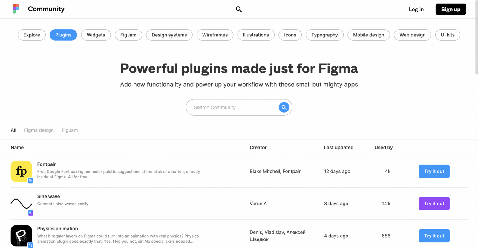Image resolution: width=478 pixels, height=249 pixels.
Task: Click the Log in link
Action: click(x=416, y=9)
